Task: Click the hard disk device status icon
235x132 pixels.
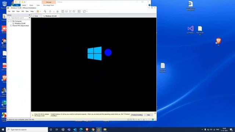Action: point(128,120)
